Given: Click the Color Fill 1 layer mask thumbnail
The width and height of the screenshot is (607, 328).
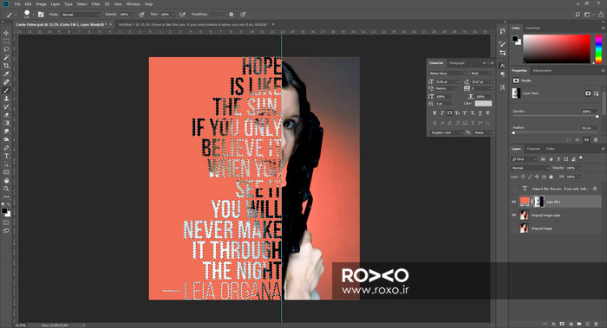Looking at the screenshot, I should point(538,202).
